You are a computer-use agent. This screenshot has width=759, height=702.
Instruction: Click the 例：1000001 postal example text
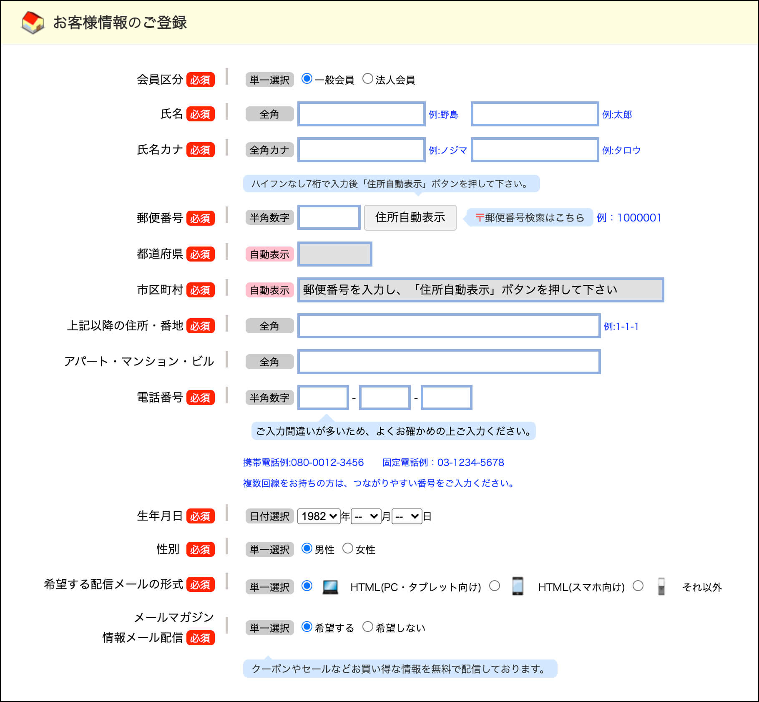(x=629, y=218)
